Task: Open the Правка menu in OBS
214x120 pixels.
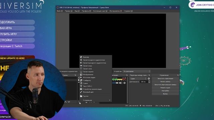Action: (69, 11)
